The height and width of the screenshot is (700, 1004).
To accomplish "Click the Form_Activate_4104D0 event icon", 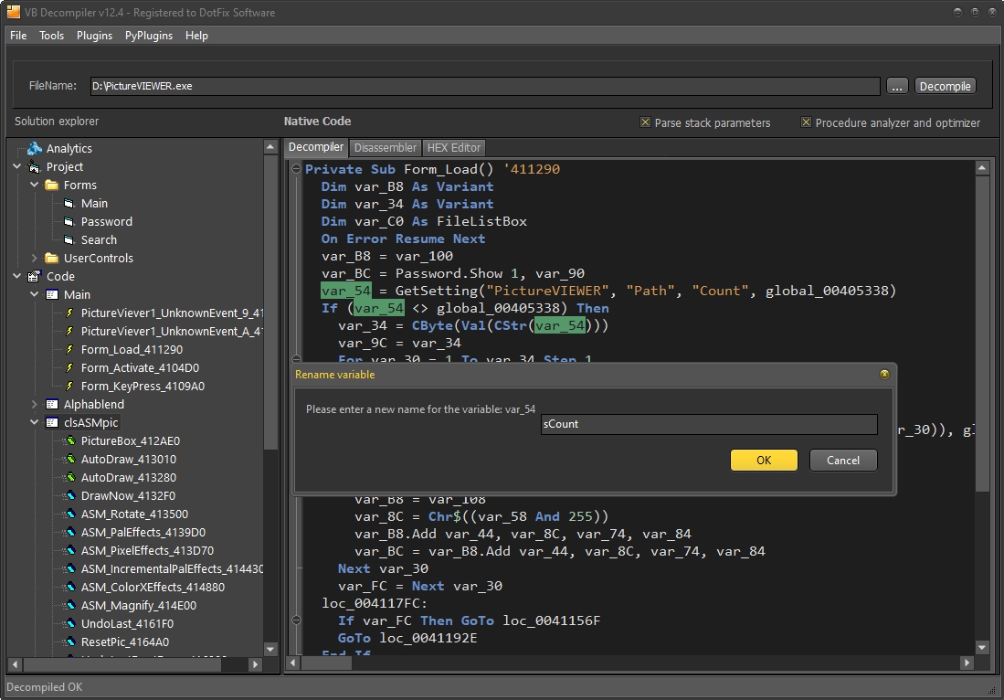I will 69,367.
